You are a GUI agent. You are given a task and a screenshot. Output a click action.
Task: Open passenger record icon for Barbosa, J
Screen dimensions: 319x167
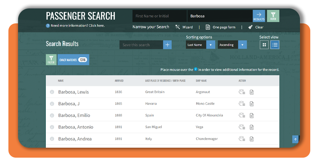[x=241, y=104]
